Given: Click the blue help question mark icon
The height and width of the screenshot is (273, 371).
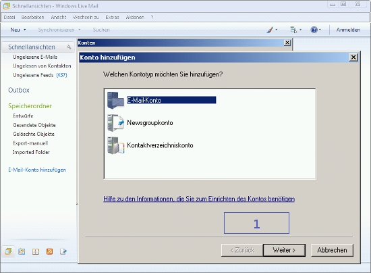Looking at the screenshot, I should [x=314, y=30].
